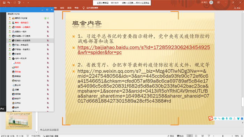Viewport: 244px width, 137px height.
Task: Toggle the Comments 批注 pane in status bar
Action: [181, 136]
